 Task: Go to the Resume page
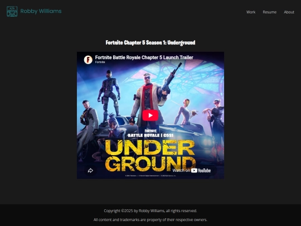coord(270,12)
